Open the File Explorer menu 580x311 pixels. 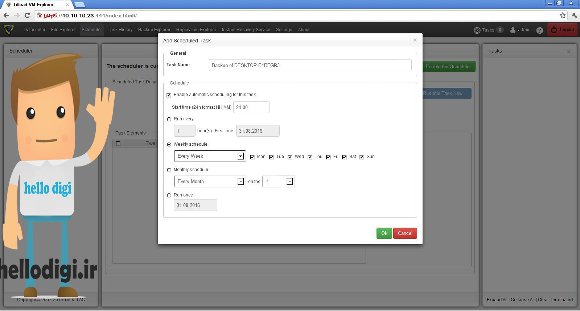(63, 30)
